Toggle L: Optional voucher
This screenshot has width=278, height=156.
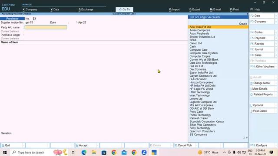262,105
